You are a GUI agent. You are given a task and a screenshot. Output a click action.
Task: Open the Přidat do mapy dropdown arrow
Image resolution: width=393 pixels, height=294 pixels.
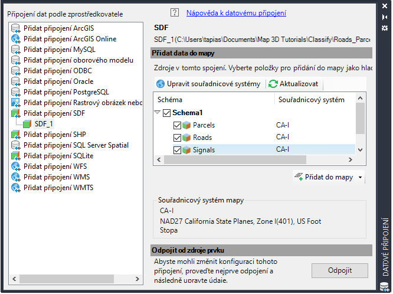(360, 177)
